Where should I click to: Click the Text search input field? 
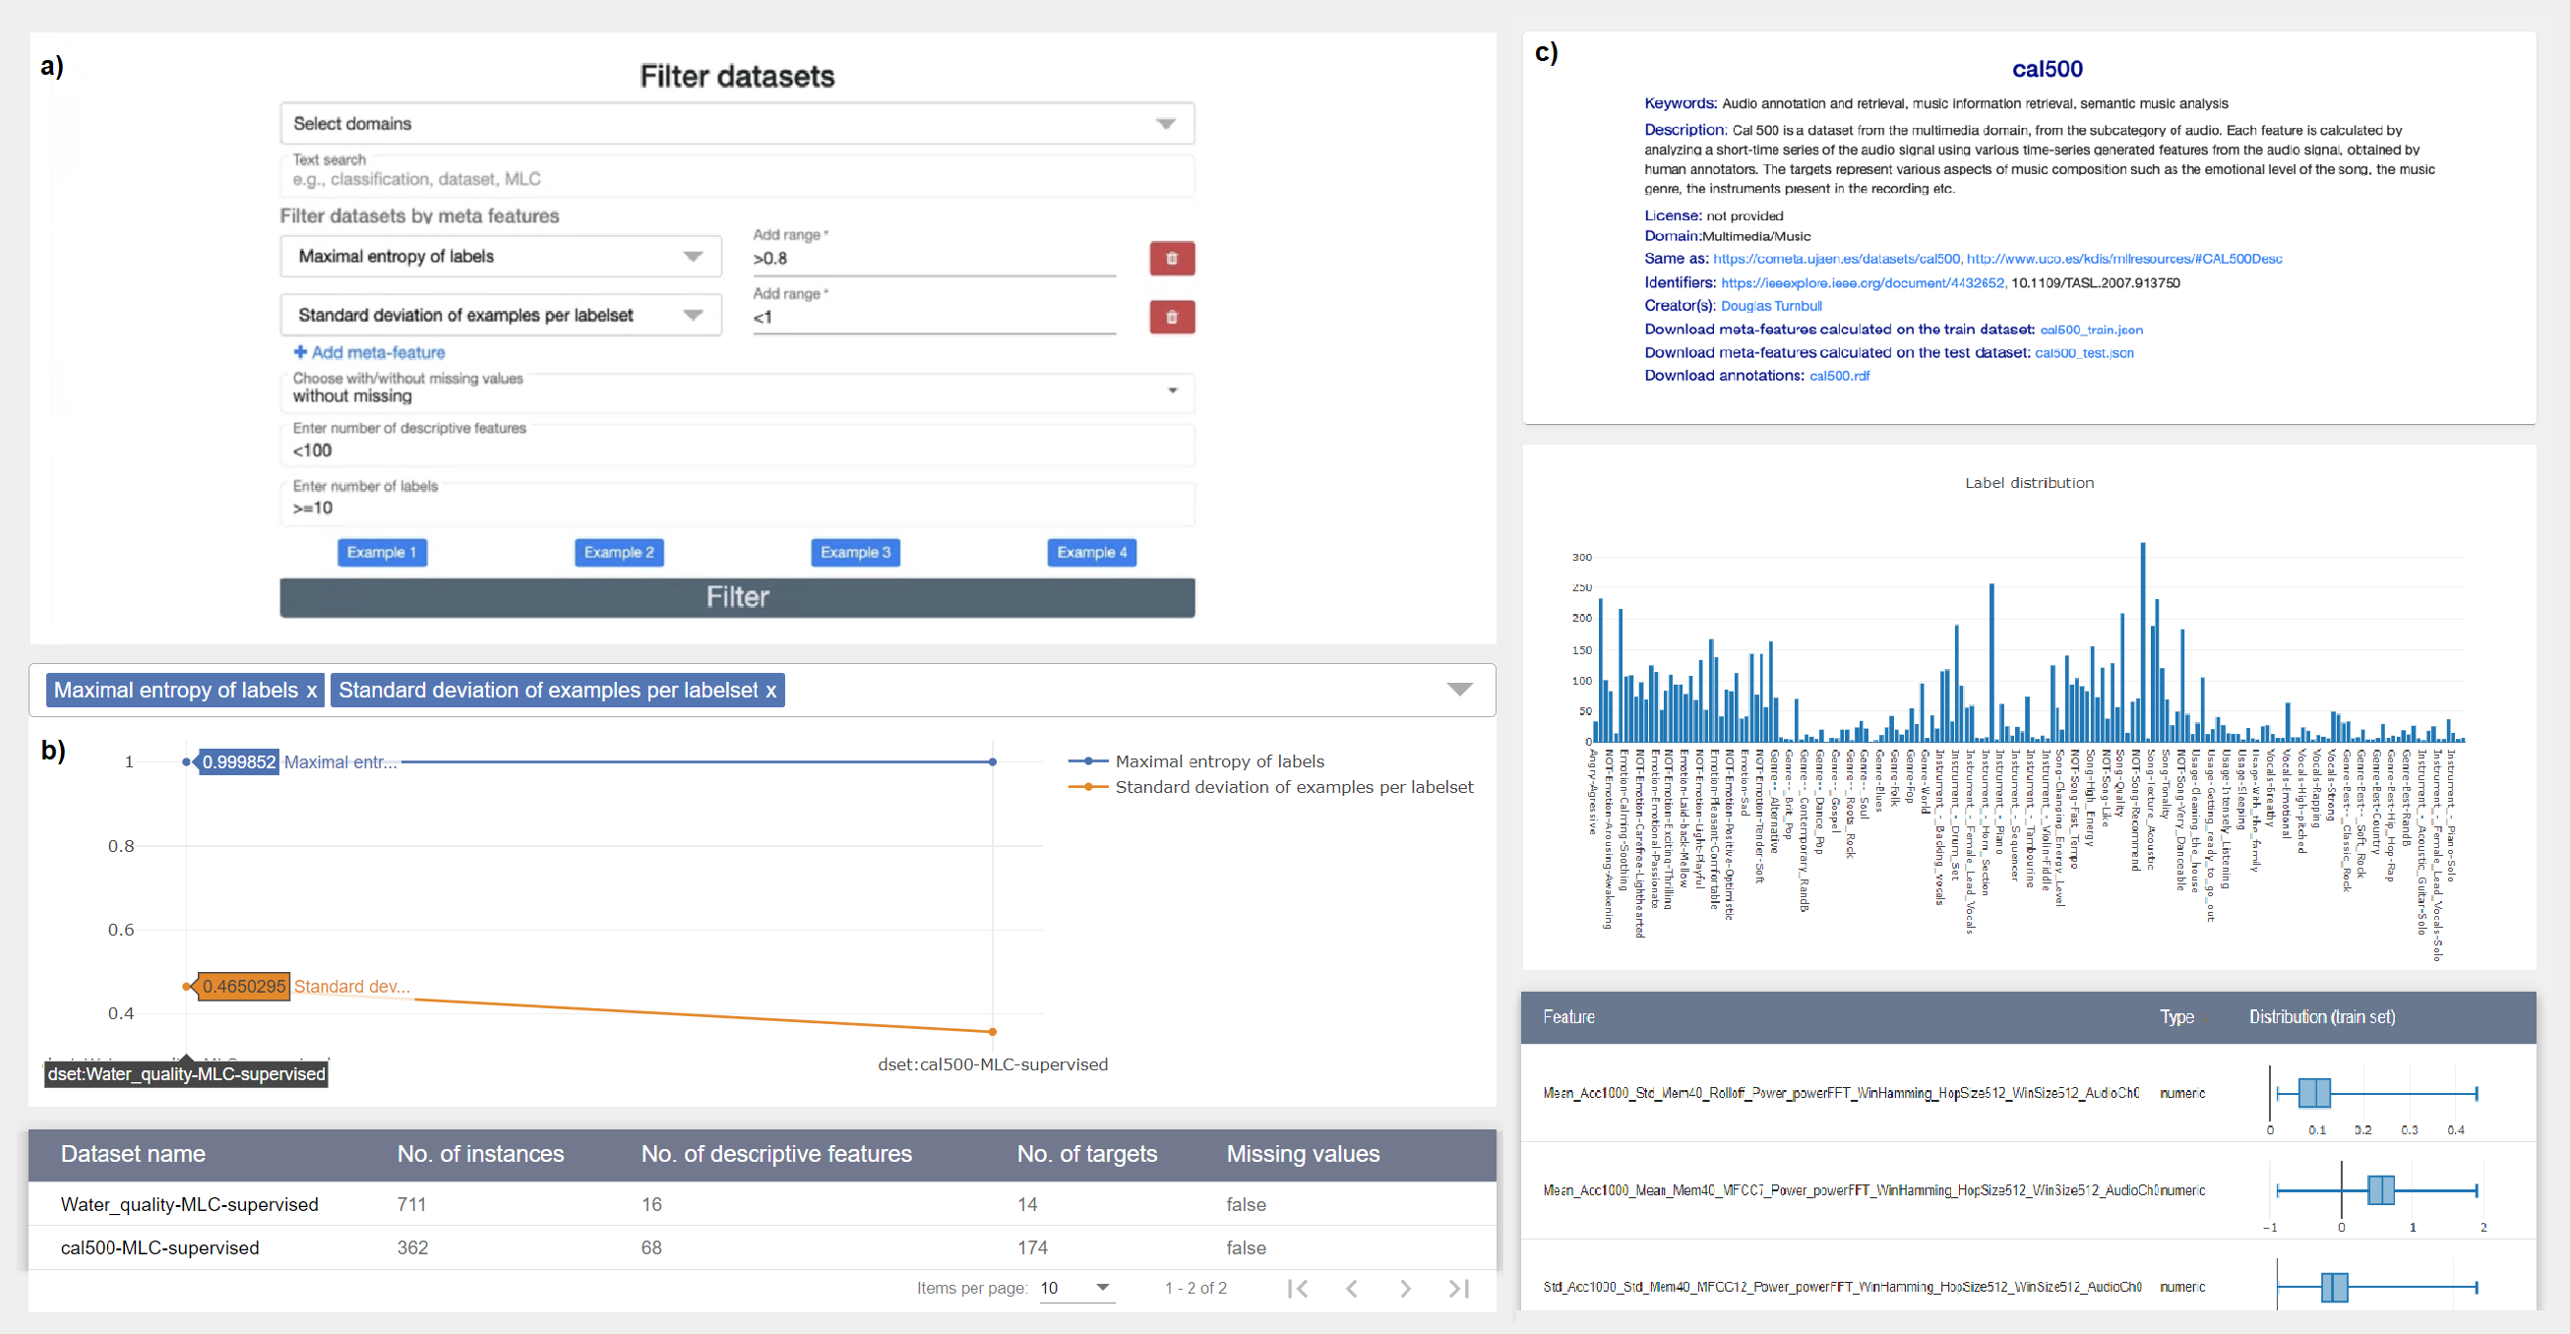[736, 179]
